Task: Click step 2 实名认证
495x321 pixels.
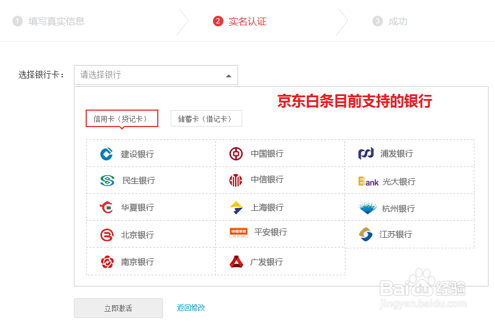Action: click(240, 21)
